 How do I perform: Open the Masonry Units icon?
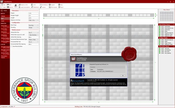20,5
